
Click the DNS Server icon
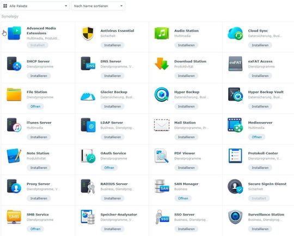[x=88, y=64]
